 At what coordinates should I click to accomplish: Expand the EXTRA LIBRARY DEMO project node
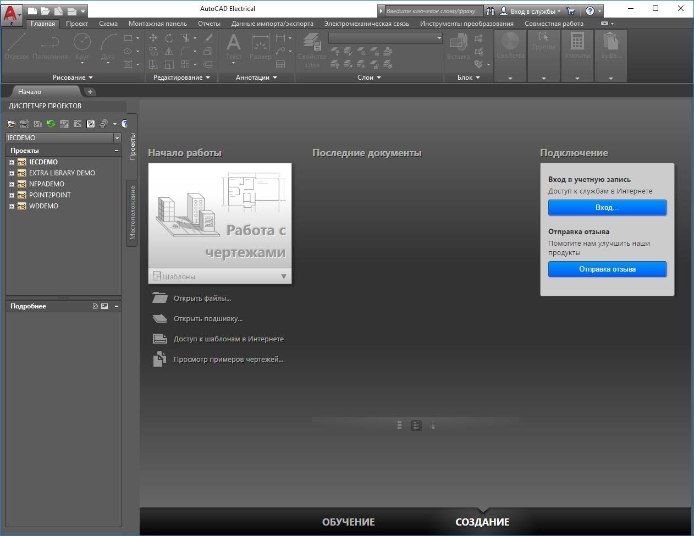pyautogui.click(x=12, y=173)
